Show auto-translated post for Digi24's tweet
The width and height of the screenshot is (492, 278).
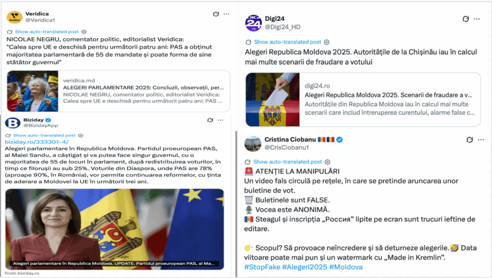(287, 42)
